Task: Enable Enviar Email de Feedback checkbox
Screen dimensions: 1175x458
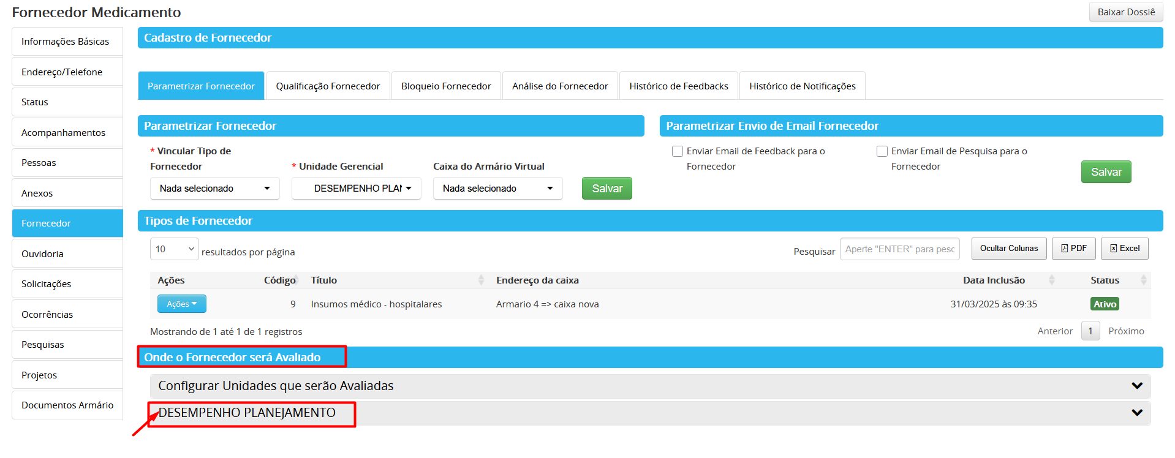Action: click(x=678, y=151)
